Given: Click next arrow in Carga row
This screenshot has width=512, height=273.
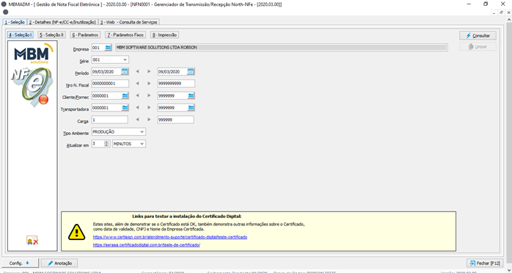Looking at the screenshot, I should [149, 120].
